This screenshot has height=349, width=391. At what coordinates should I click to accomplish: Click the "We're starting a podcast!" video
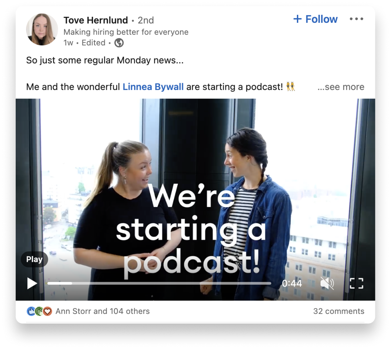click(x=195, y=185)
